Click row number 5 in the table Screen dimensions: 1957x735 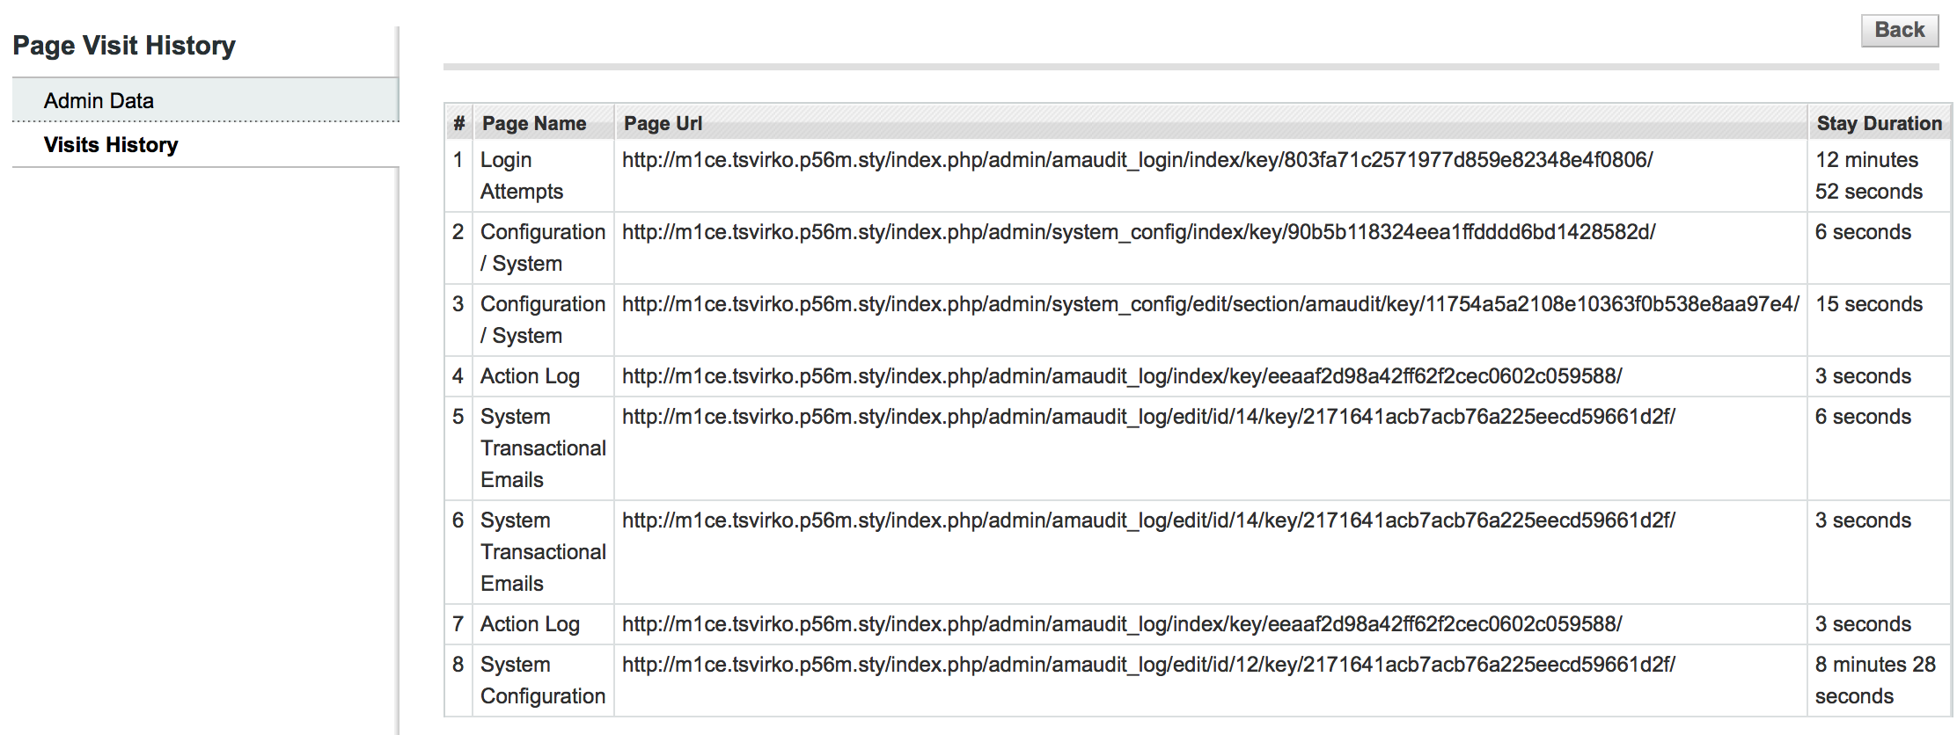click(458, 417)
